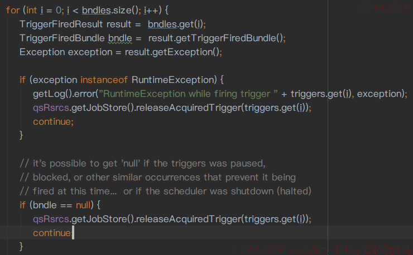Click the 'exception' variable in the declaration line
Viewport: 413px width, 255px height.
[90, 52]
